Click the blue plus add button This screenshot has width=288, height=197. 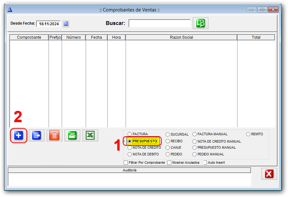click(19, 136)
